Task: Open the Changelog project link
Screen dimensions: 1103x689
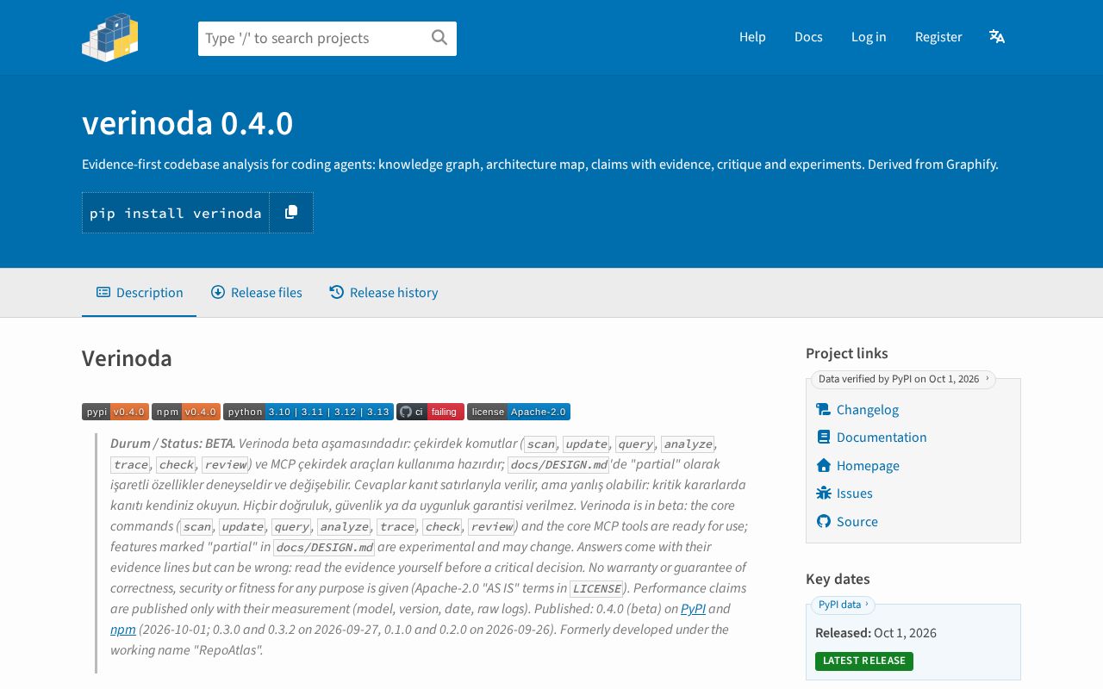Action: [868, 410]
